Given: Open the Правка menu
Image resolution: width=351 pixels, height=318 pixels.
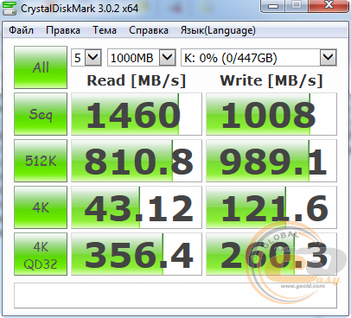Looking at the screenshot, I should [x=63, y=30].
